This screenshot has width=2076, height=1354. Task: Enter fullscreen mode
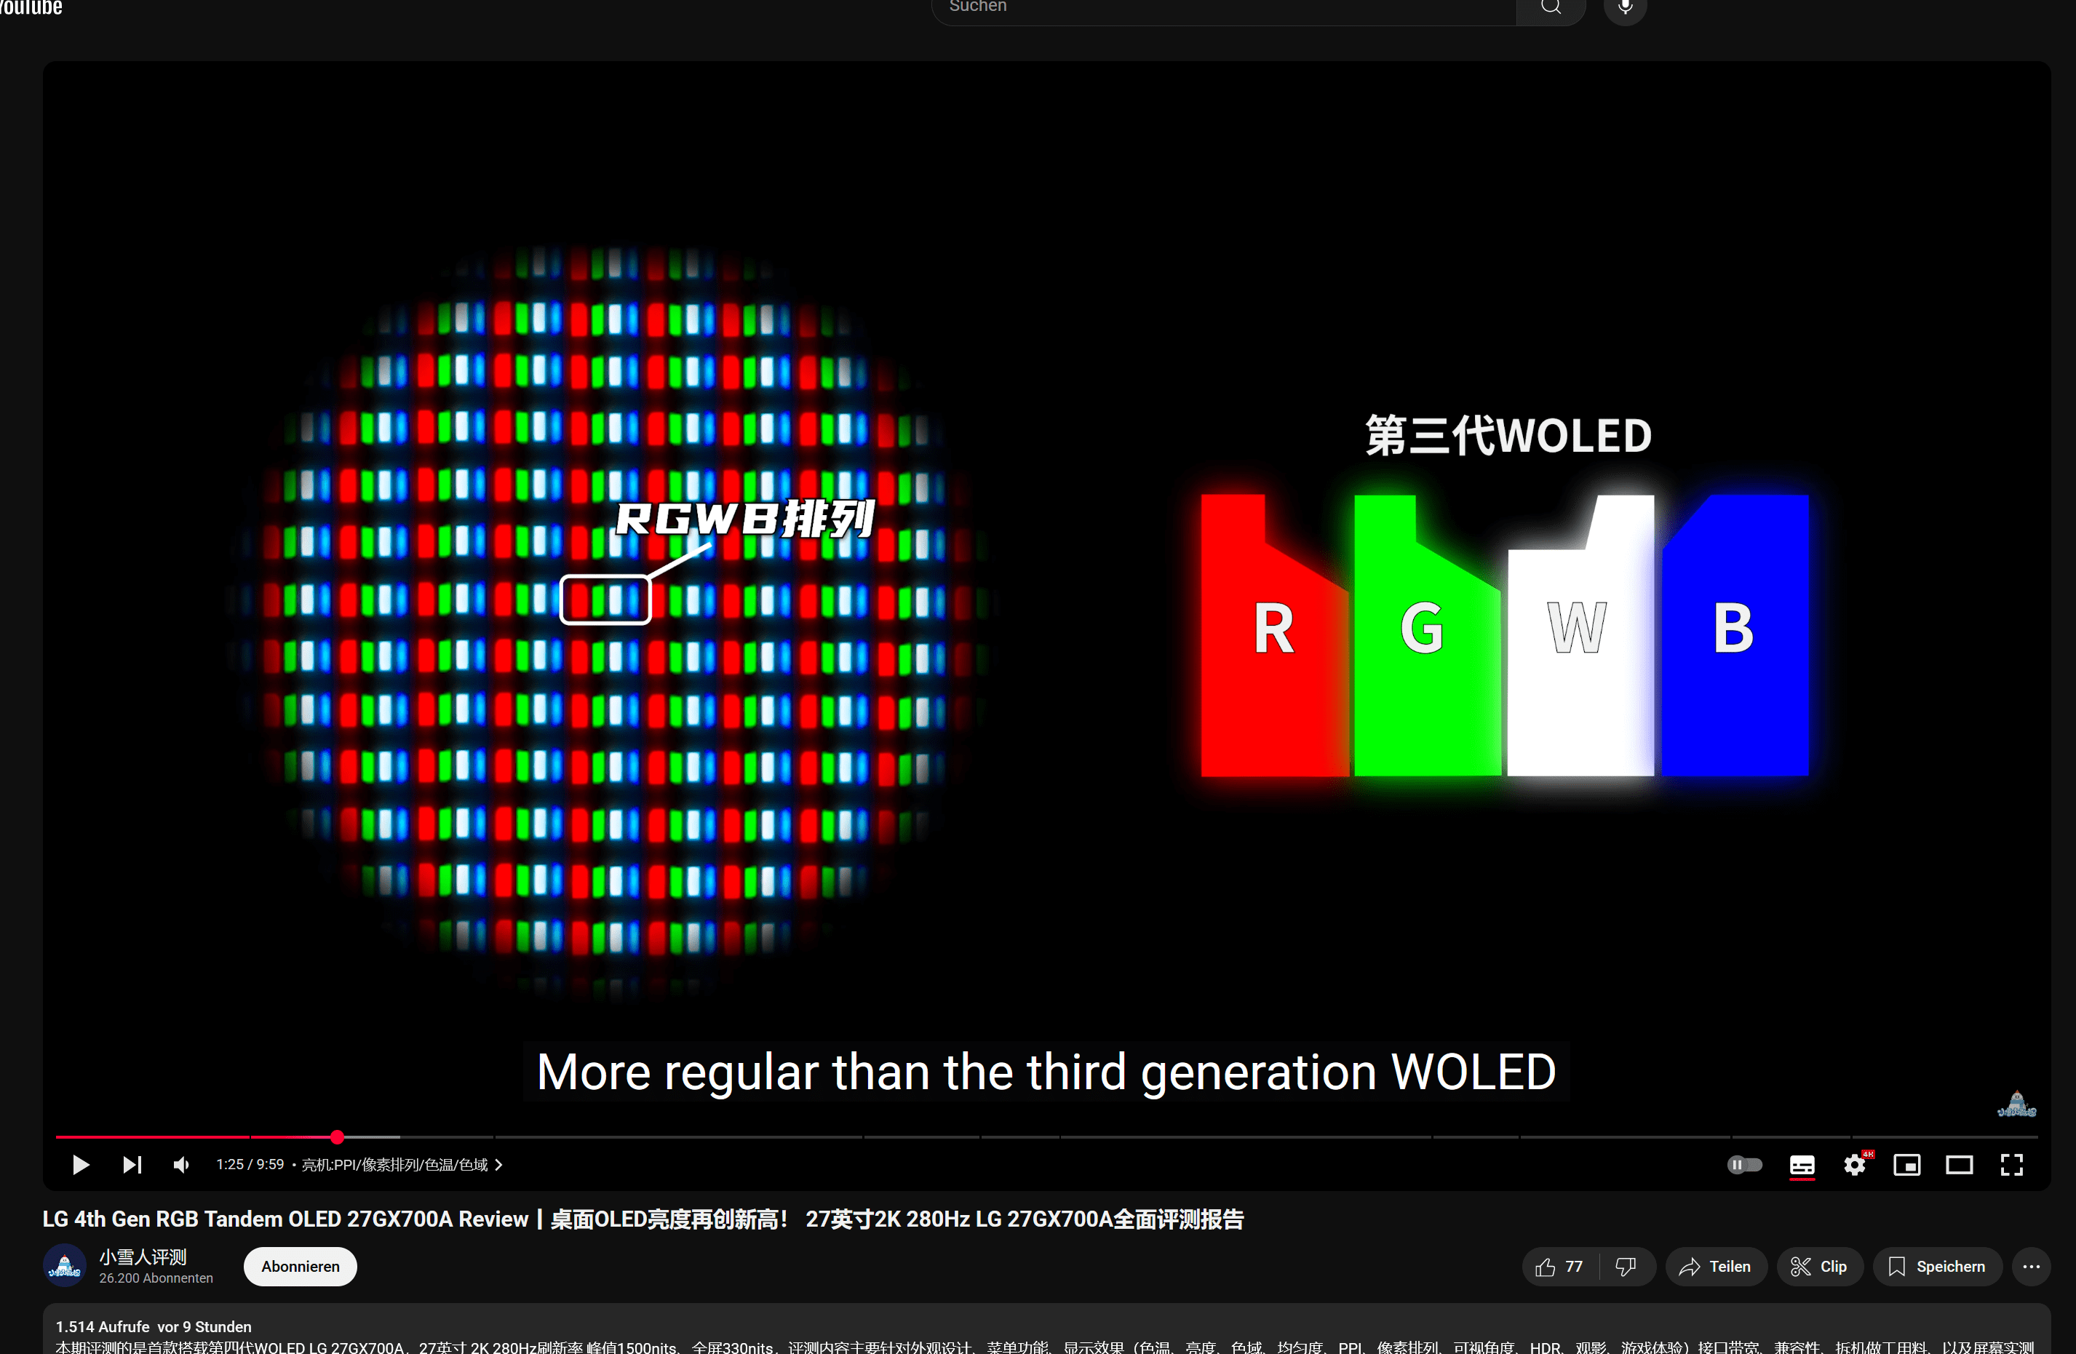coord(2011,1165)
